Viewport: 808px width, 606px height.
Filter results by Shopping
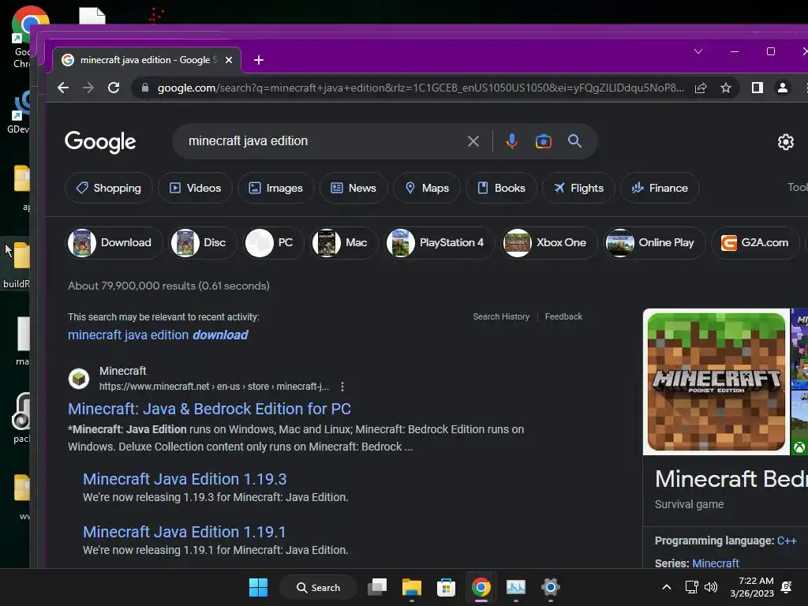point(109,188)
